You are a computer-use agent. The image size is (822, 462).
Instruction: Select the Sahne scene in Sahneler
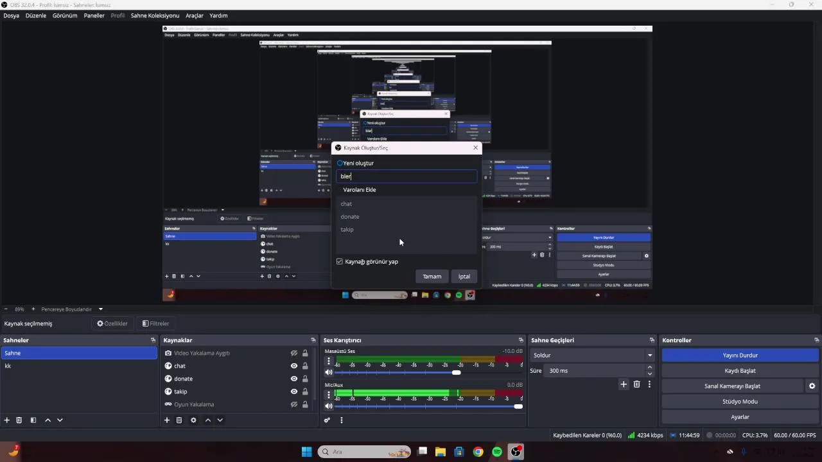[79, 353]
